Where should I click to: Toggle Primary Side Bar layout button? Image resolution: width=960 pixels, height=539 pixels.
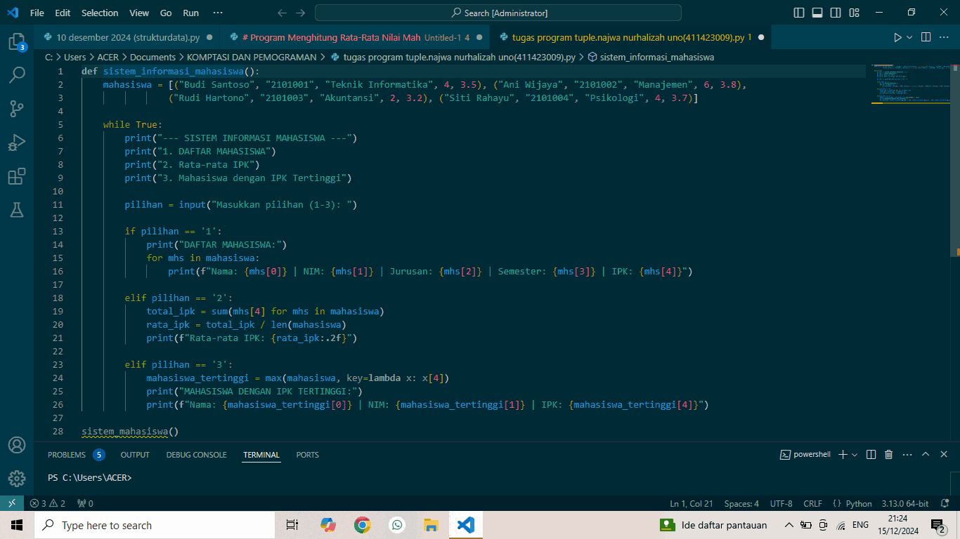click(799, 13)
